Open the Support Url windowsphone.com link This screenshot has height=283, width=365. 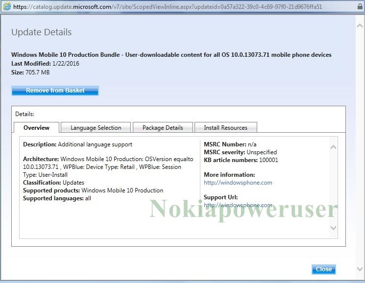[x=238, y=205]
